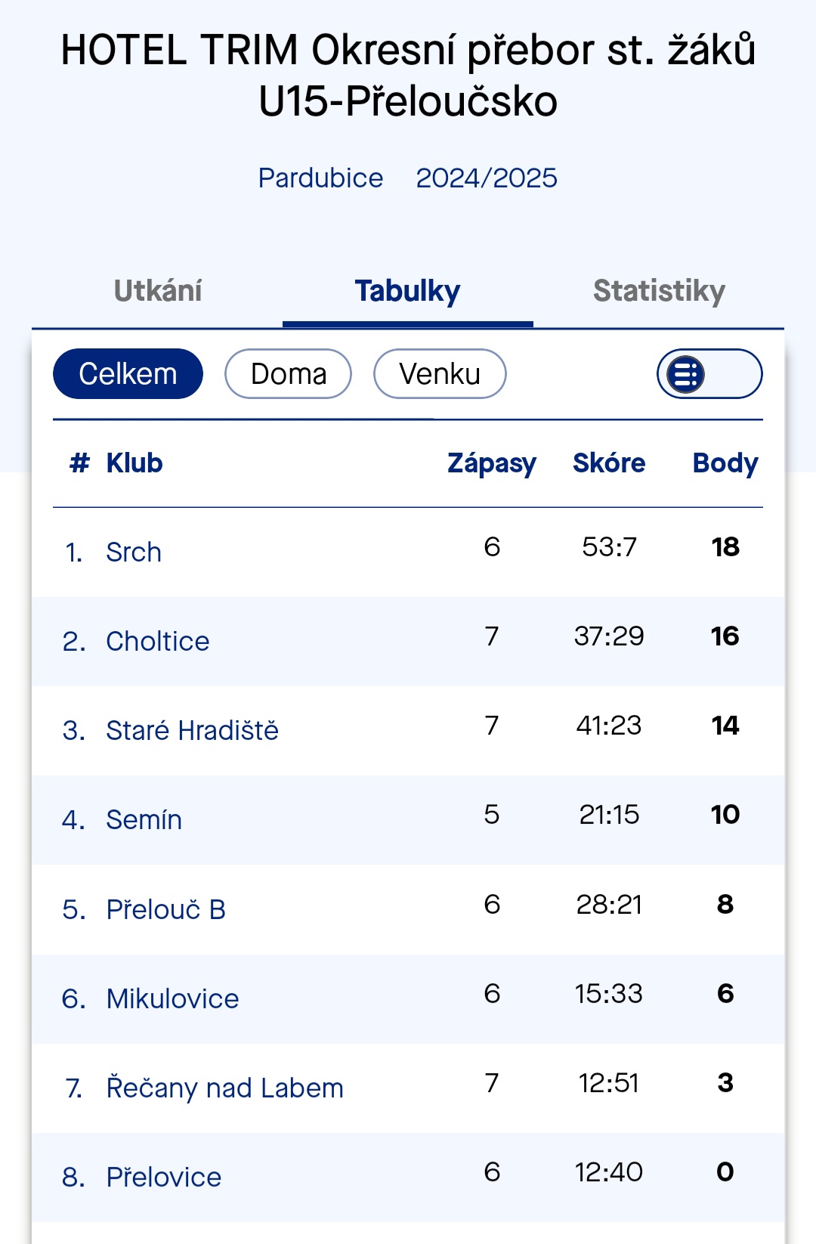
Task: Click the list icon inside the switch
Action: [x=686, y=374]
